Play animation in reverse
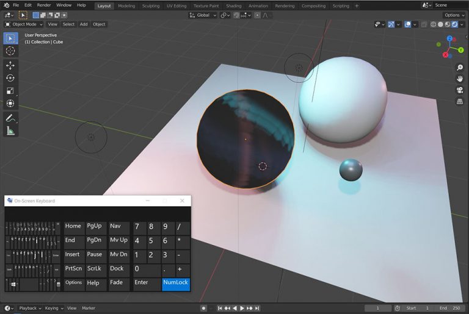Screen dimensions: 469x314 [x=234, y=308]
